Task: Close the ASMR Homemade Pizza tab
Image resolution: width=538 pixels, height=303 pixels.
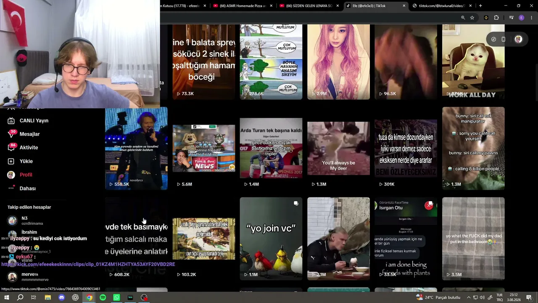Action: (x=271, y=6)
